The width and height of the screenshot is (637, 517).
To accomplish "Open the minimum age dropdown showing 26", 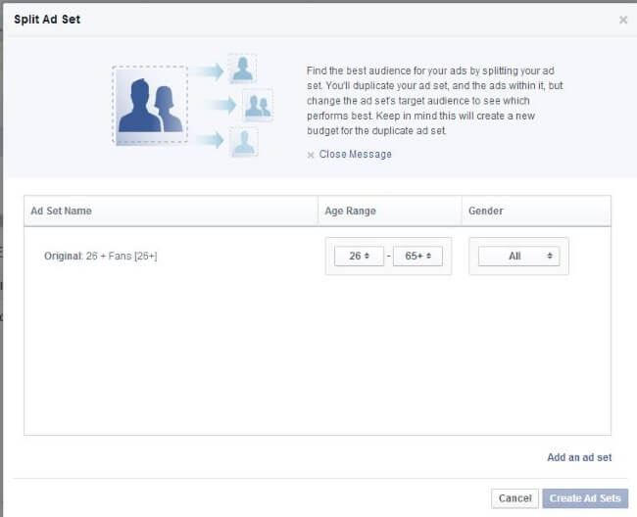I will click(x=359, y=256).
